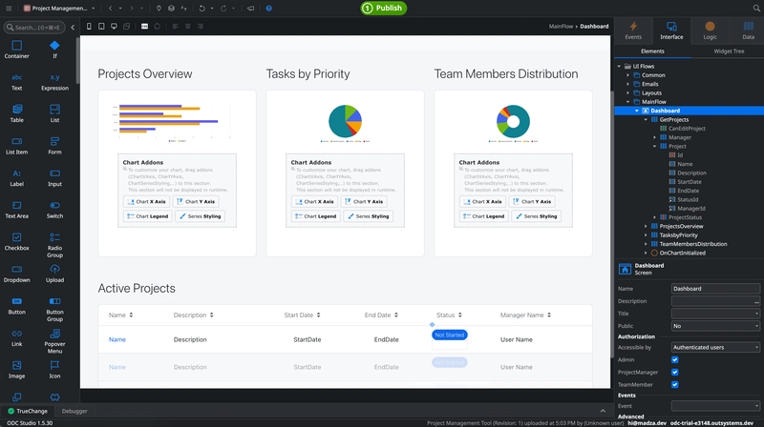
Task: Expand the TasksbyPriority aggregate arrow
Action: [647, 234]
